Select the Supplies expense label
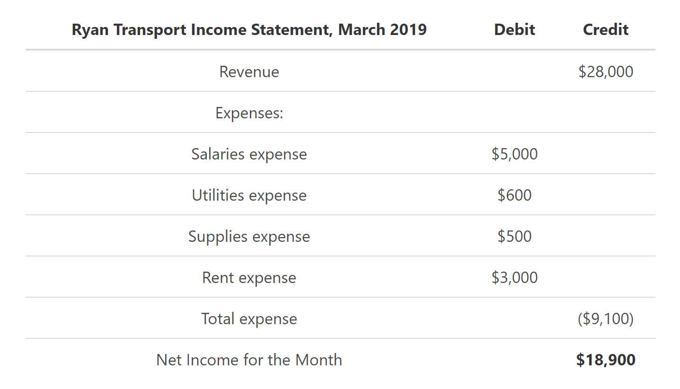680x389 pixels. pyautogui.click(x=249, y=237)
